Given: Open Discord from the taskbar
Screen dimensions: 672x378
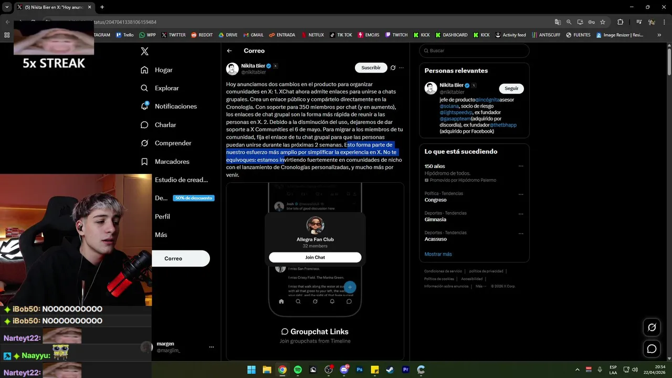Looking at the screenshot, I should pyautogui.click(x=344, y=370).
